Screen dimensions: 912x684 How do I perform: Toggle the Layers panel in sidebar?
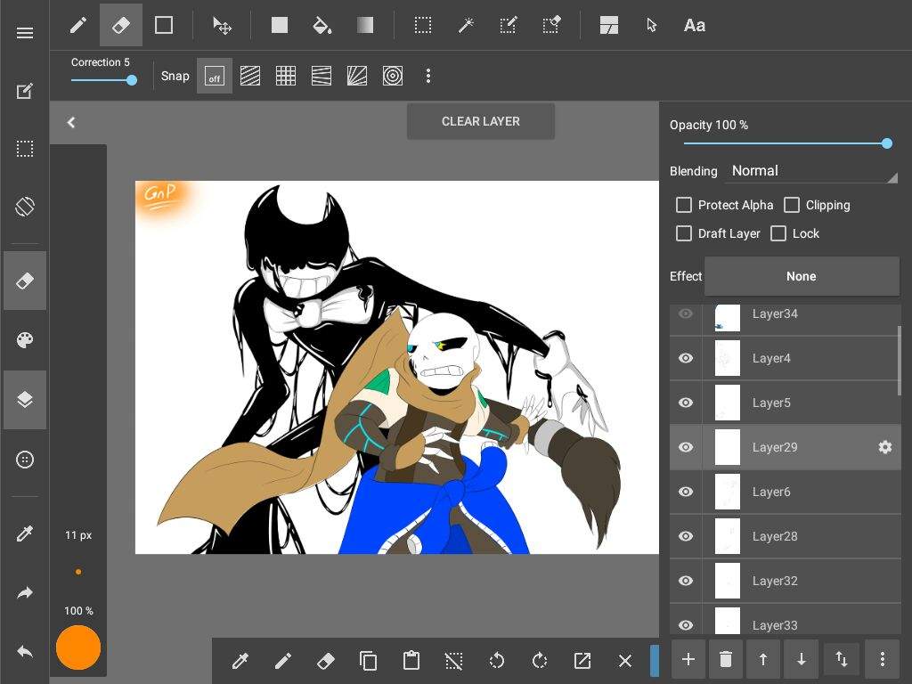click(25, 400)
